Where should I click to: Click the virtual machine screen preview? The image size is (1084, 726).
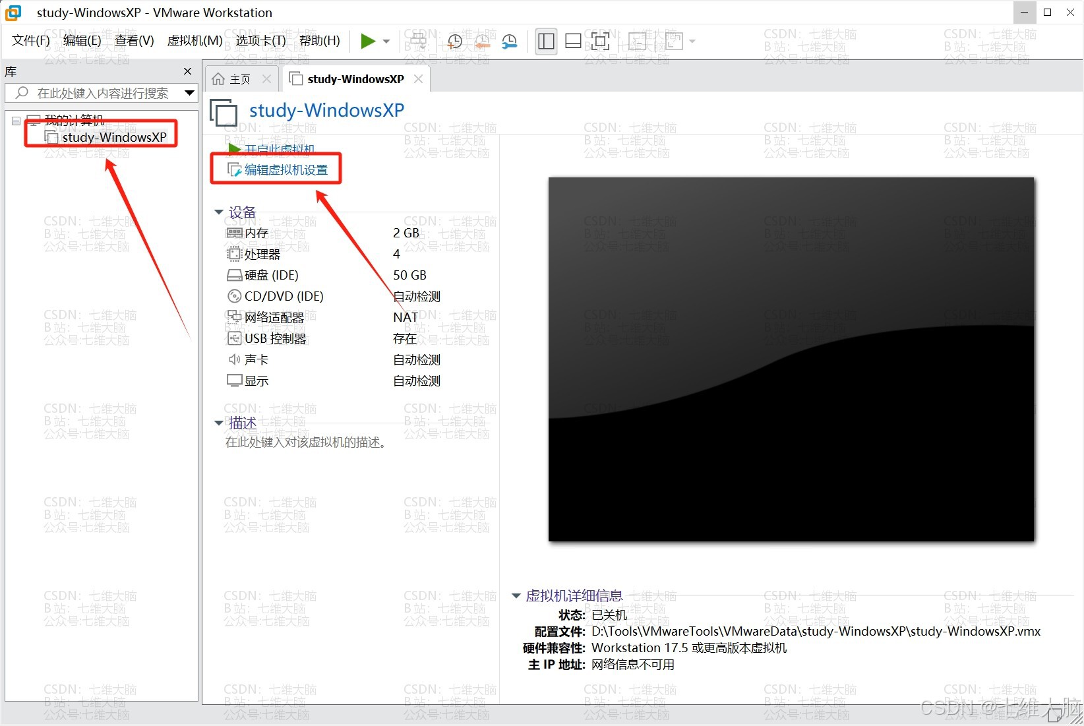(791, 359)
